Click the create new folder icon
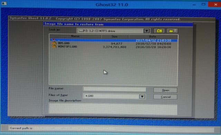The height and width of the screenshot is (135, 221). pos(173,31)
